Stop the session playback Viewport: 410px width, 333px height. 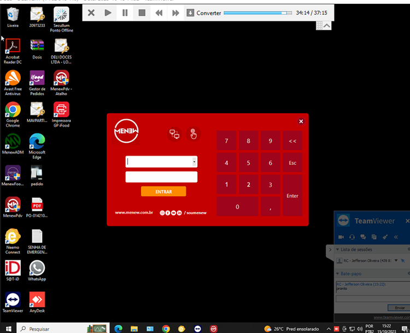point(142,13)
